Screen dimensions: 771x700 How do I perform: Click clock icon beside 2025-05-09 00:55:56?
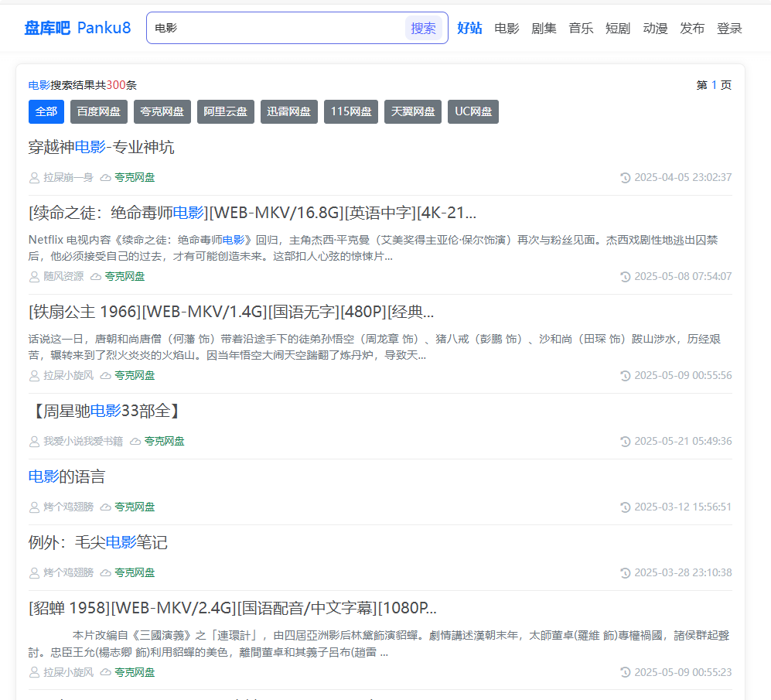tap(626, 376)
